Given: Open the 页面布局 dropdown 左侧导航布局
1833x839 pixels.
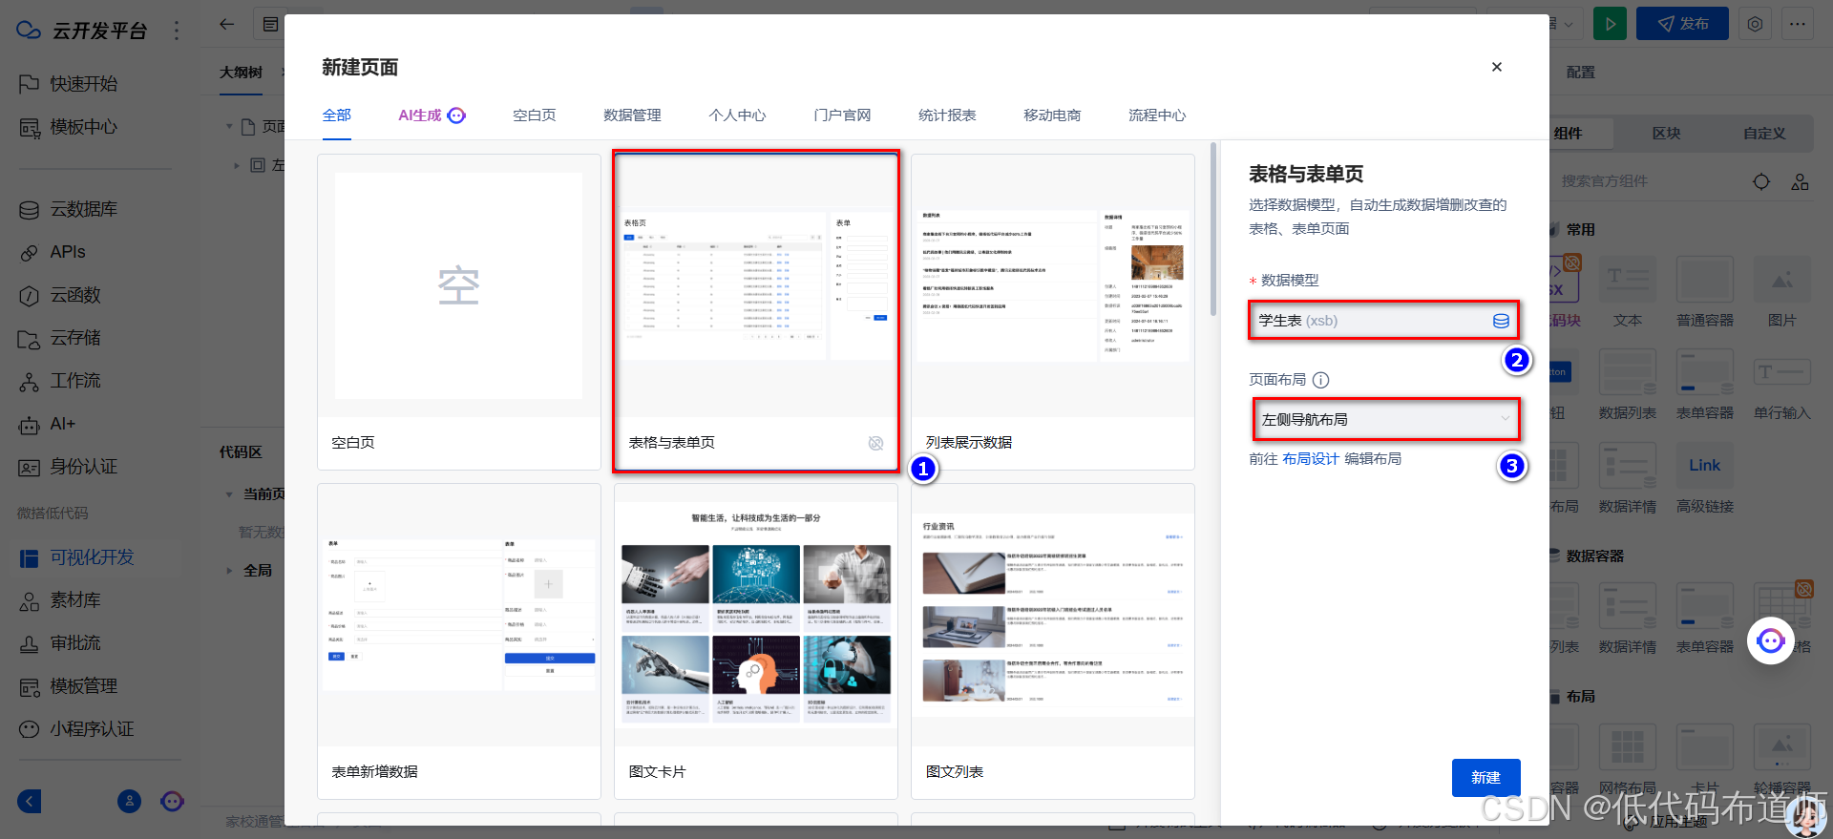Looking at the screenshot, I should (x=1385, y=420).
